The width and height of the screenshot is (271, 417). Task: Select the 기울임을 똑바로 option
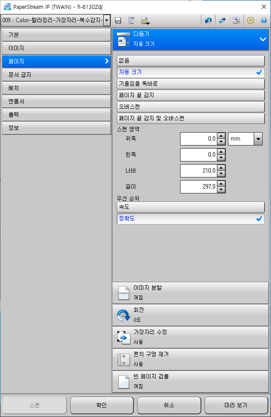pyautogui.click(x=191, y=84)
